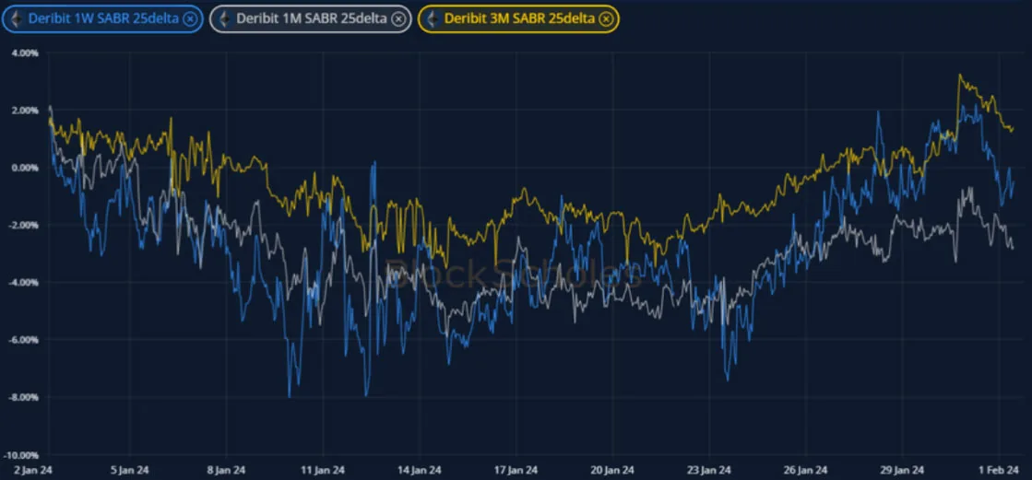
Task: Click the 11 Jan 24 date label
Action: (x=323, y=470)
